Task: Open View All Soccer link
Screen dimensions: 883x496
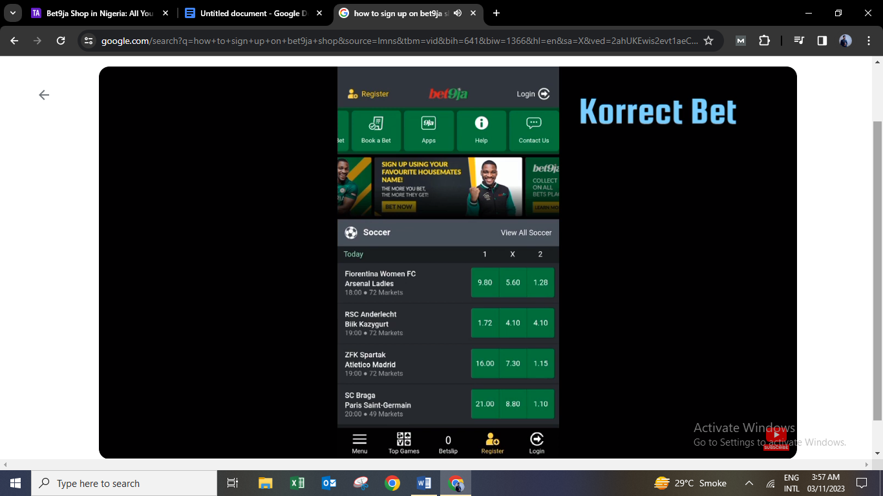Action: pyautogui.click(x=526, y=232)
